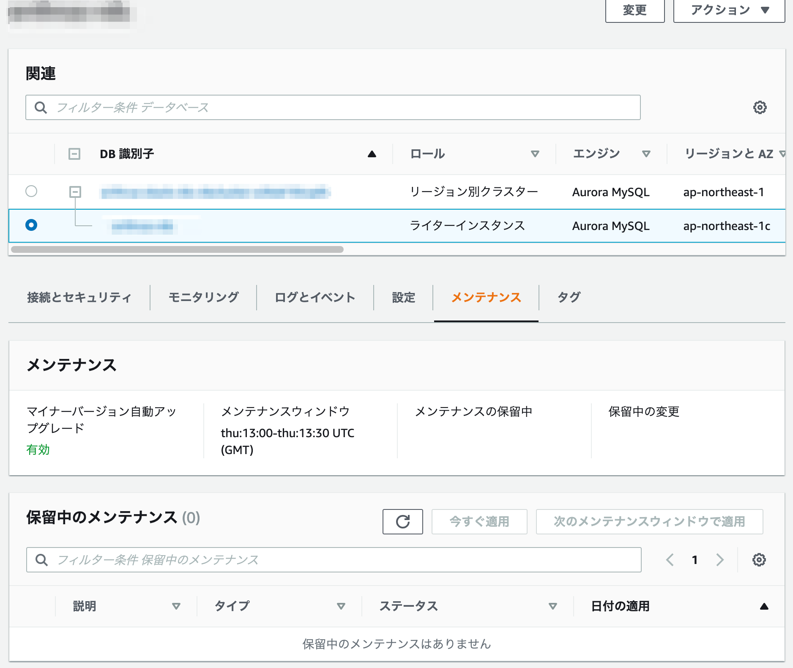Open the blurred writer instance identifier link
The height and width of the screenshot is (668, 793).
point(142,226)
